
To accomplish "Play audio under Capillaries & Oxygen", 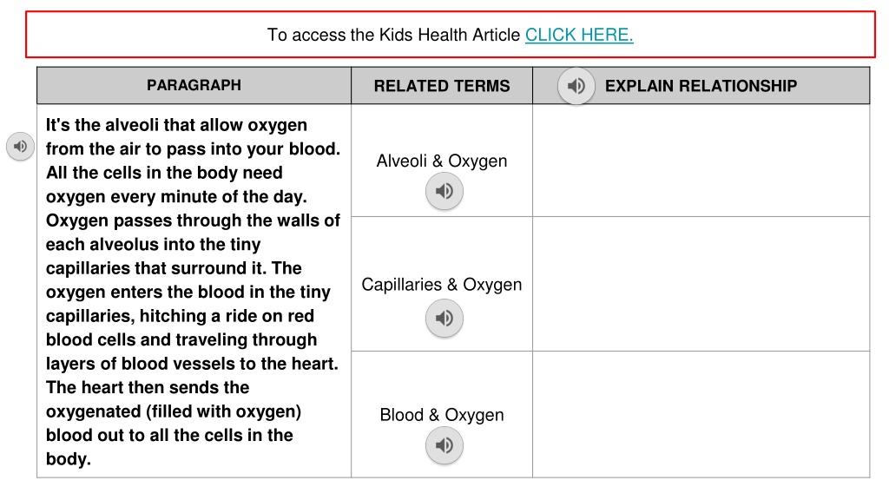I will point(444,318).
